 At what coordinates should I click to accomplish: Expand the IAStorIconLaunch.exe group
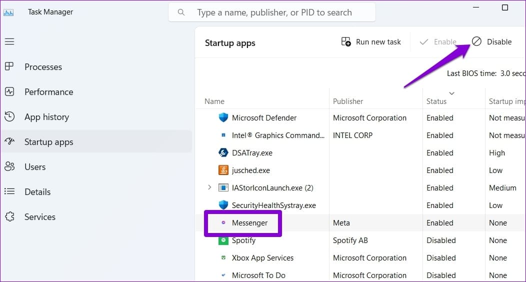(209, 187)
